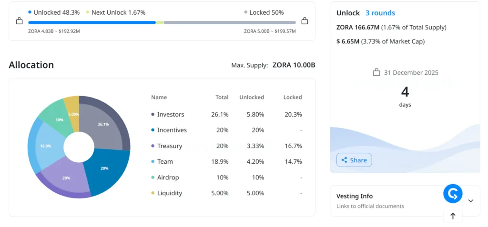488x227 pixels.
Task: Click the Team legend dot
Action: click(x=153, y=162)
